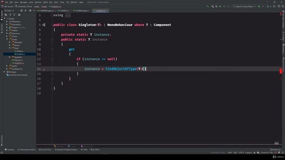Click the red error stripe marker in scrollbar
The width and height of the screenshot is (285, 160).
coord(281,71)
